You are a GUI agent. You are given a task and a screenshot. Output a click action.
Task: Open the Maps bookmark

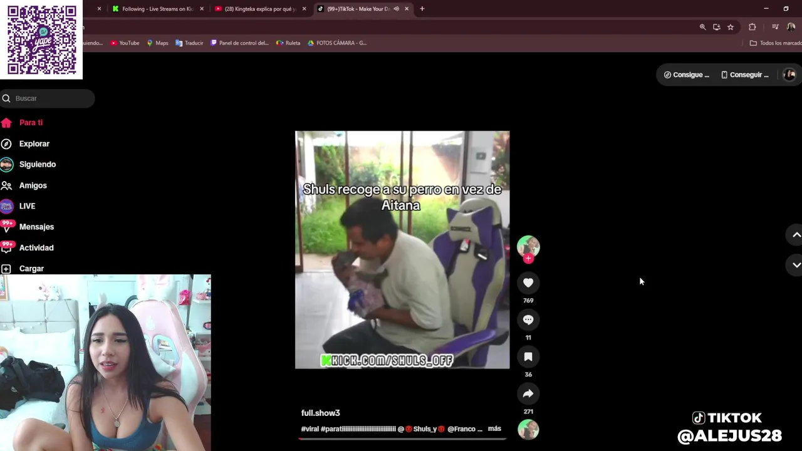(x=157, y=43)
